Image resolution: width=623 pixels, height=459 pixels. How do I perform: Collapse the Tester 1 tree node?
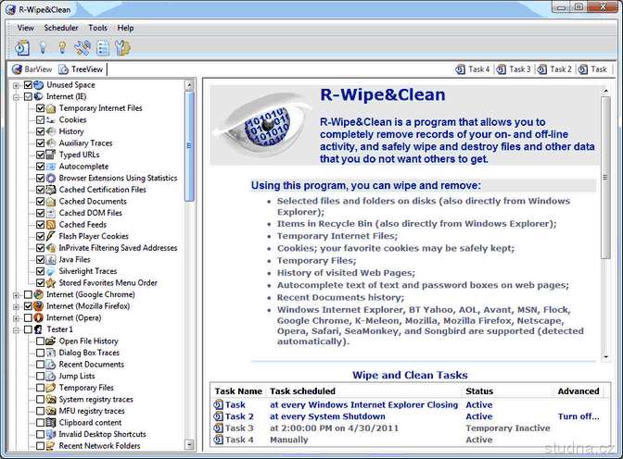pyautogui.click(x=16, y=329)
